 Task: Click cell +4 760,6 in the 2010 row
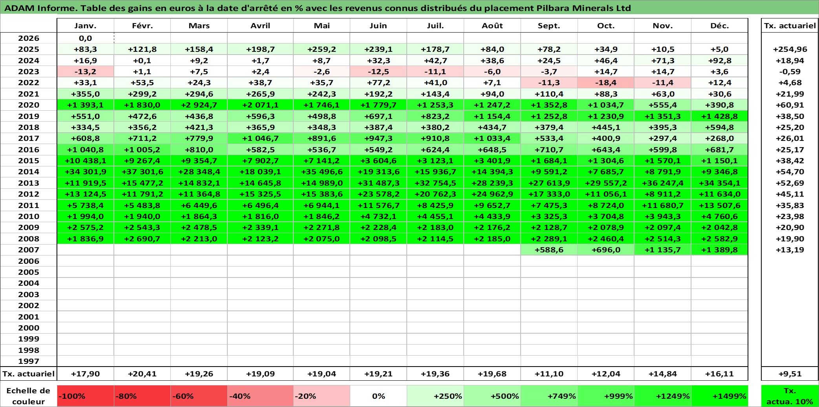pyautogui.click(x=720, y=216)
